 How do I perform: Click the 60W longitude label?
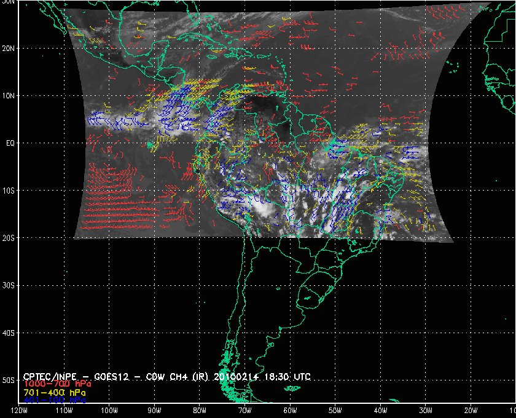290,411
